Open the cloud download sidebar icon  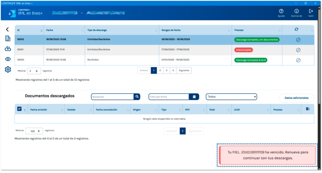click(7, 49)
